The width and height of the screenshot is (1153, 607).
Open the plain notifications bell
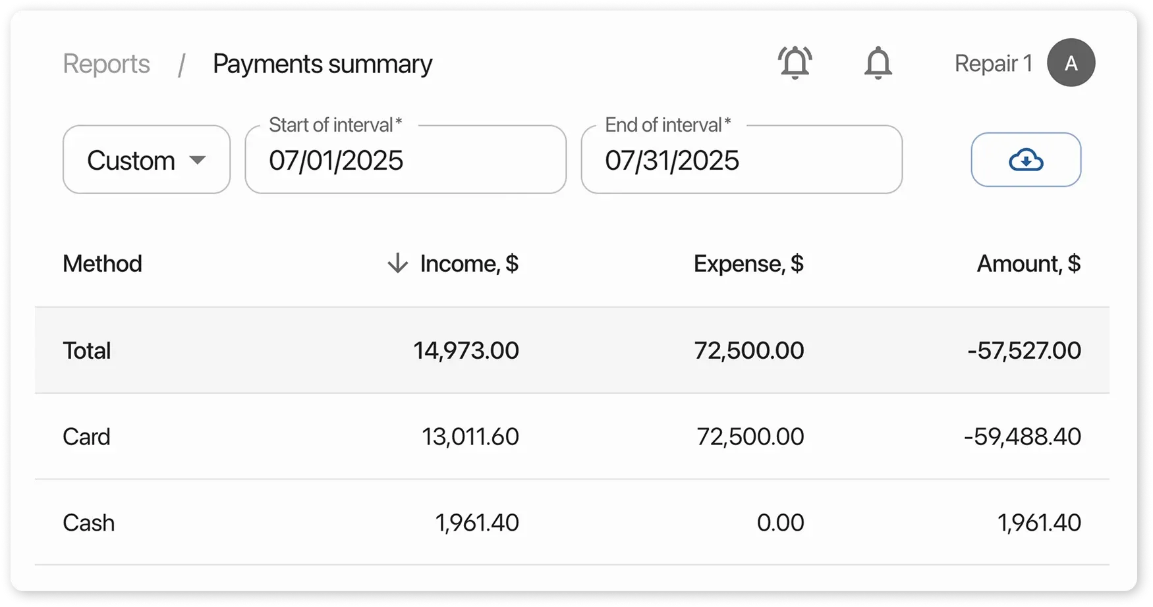click(x=878, y=63)
